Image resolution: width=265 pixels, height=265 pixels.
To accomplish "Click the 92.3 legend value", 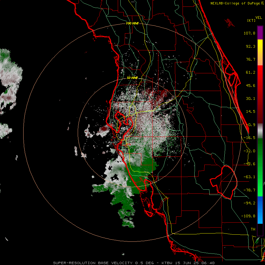I will [251, 46].
